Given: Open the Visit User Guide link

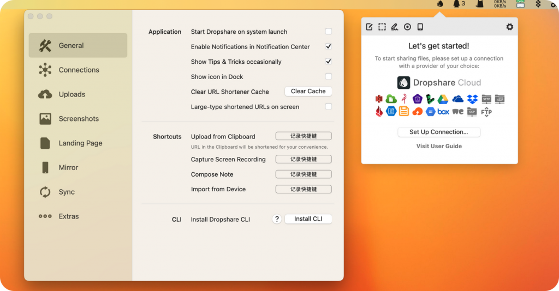Looking at the screenshot, I should pyautogui.click(x=439, y=146).
